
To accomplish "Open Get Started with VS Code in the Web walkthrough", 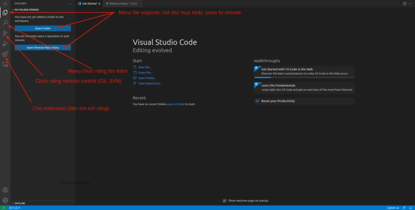I will [304, 72].
